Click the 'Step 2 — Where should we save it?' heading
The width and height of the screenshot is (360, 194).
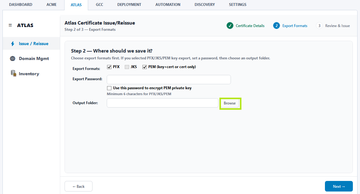112,51
